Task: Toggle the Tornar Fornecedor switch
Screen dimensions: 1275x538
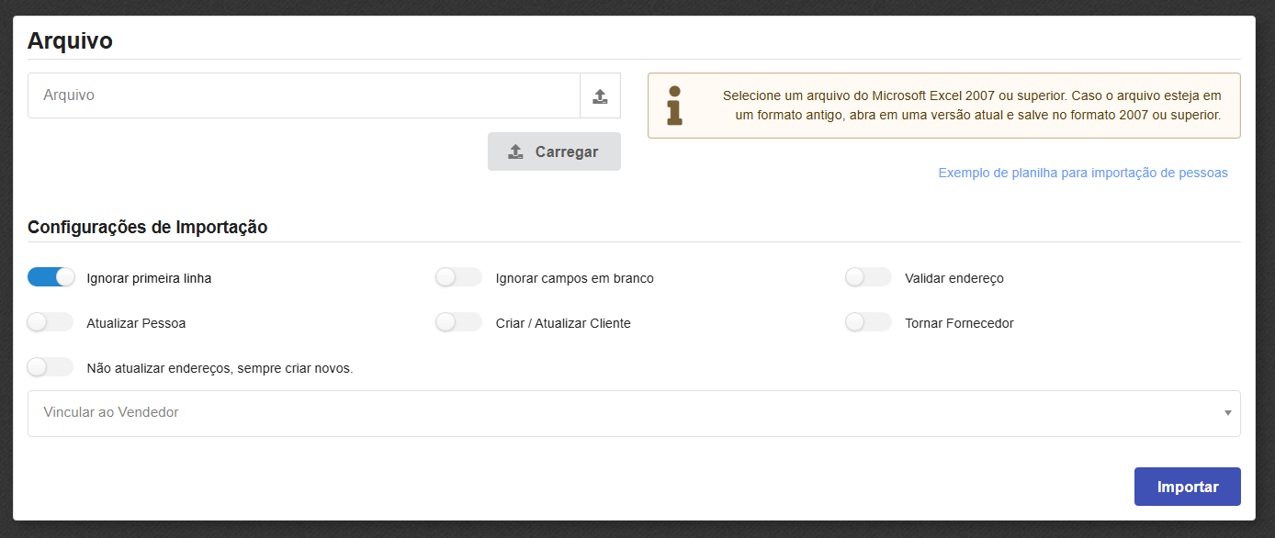Action: [868, 322]
